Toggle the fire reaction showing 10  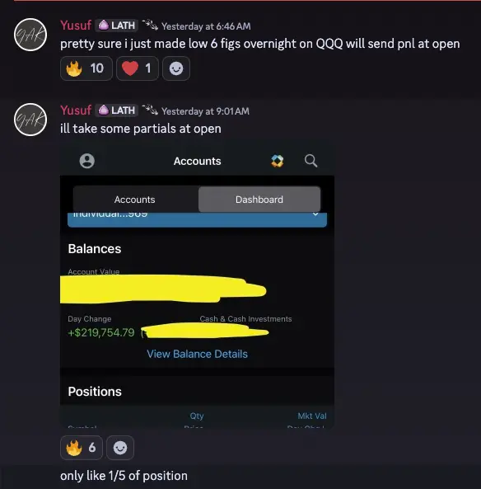[x=86, y=68]
